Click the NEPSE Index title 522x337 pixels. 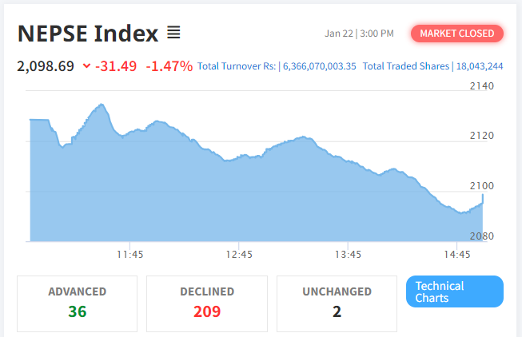coord(88,34)
